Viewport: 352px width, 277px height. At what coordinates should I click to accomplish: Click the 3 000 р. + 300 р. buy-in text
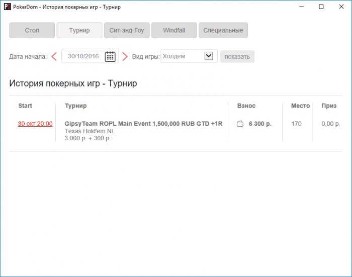coord(87,138)
